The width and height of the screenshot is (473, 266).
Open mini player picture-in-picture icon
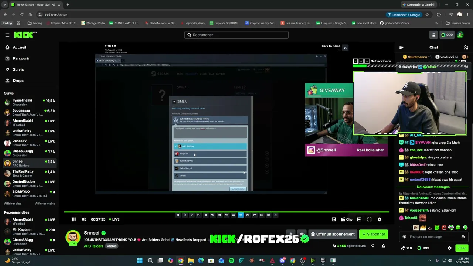(334, 219)
